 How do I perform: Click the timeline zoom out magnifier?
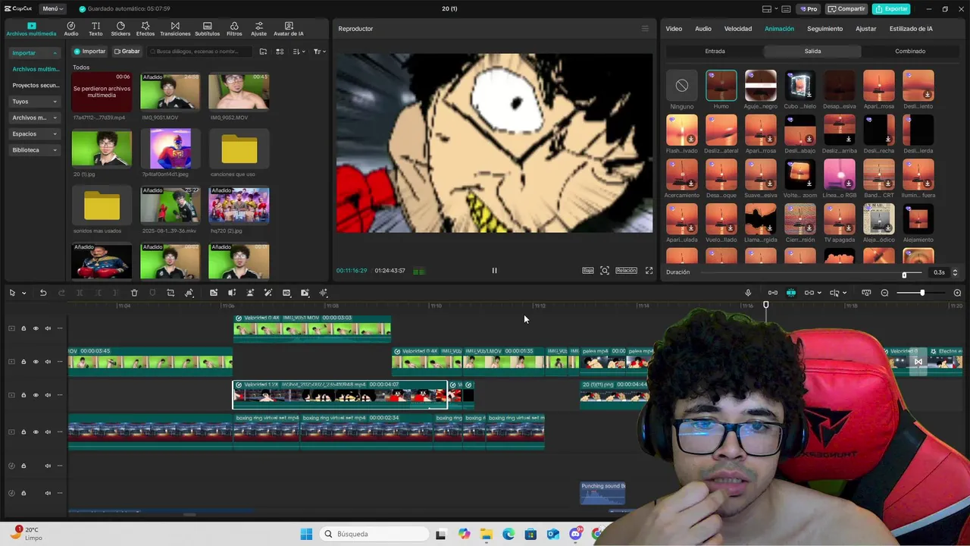click(x=884, y=293)
